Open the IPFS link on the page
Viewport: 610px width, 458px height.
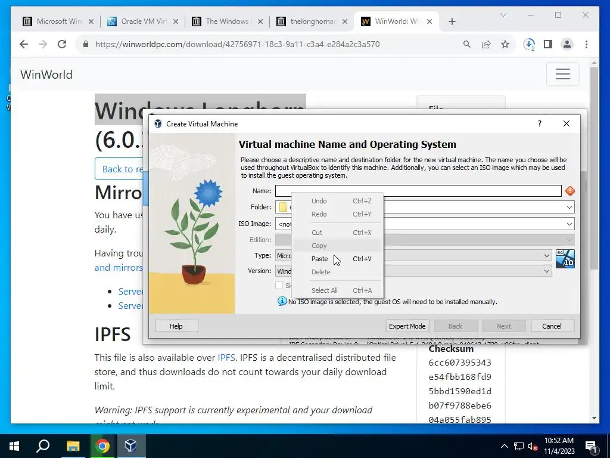click(x=226, y=358)
